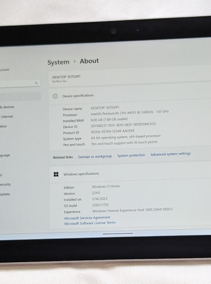
Task: Click the 'Pen and touch support' value
Action: tap(124, 143)
